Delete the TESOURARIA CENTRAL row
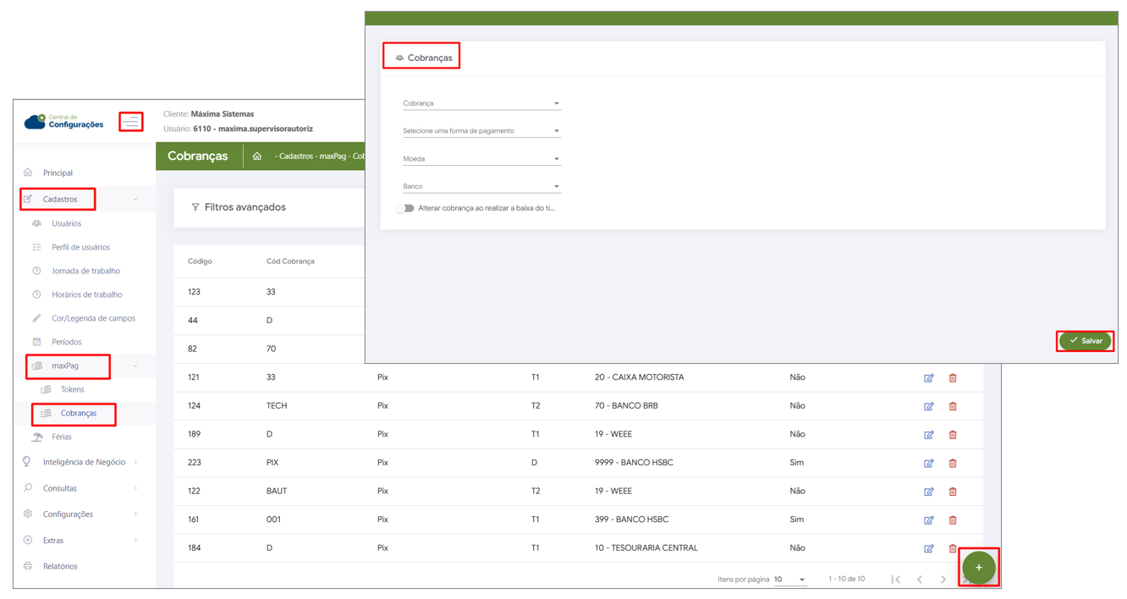The height and width of the screenshot is (599, 1127). (953, 548)
